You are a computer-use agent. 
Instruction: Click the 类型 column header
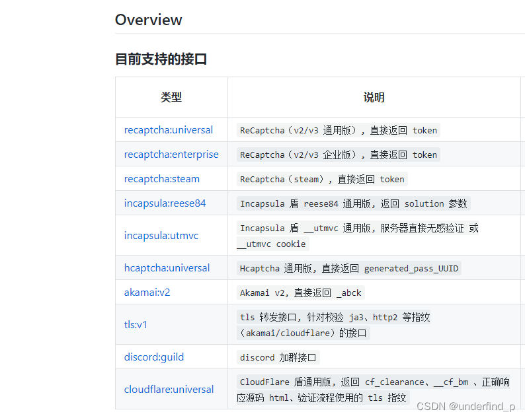(x=171, y=97)
